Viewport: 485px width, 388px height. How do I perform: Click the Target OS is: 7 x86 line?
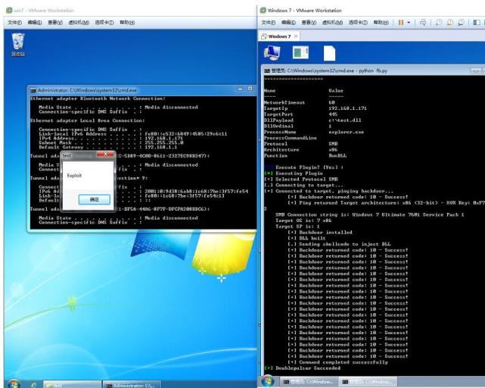click(303, 221)
